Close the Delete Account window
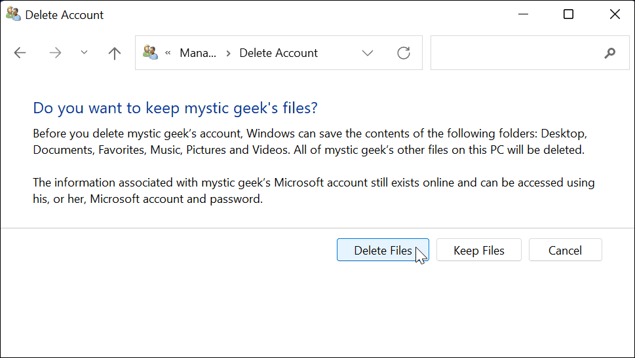Screen dimensions: 635x358 (615, 14)
